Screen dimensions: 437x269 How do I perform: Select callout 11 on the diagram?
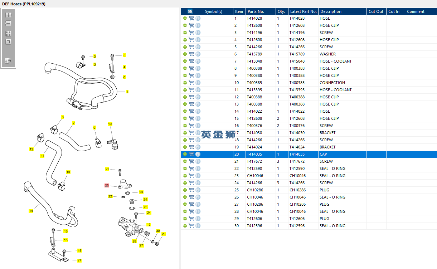(42, 156)
